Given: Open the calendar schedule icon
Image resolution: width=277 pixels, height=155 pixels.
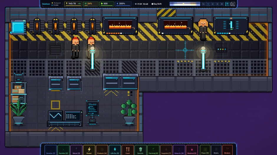Looking at the screenshot, I should tap(227, 4).
